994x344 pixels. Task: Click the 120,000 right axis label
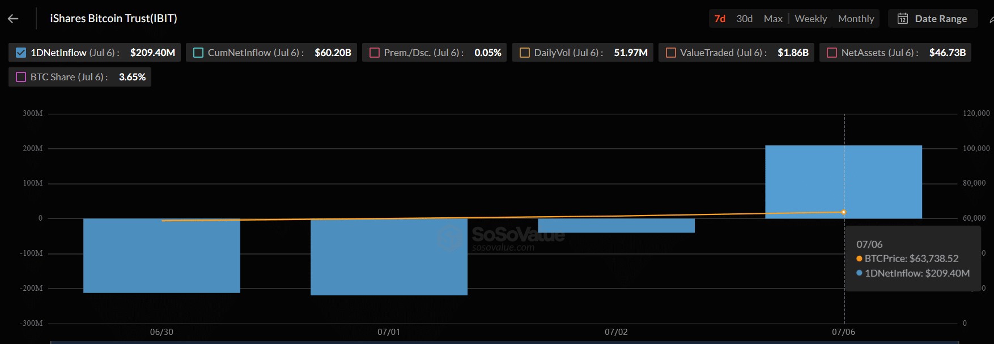(x=976, y=114)
